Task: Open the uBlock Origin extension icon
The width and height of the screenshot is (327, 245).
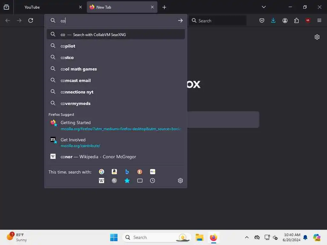Action: click(308, 20)
